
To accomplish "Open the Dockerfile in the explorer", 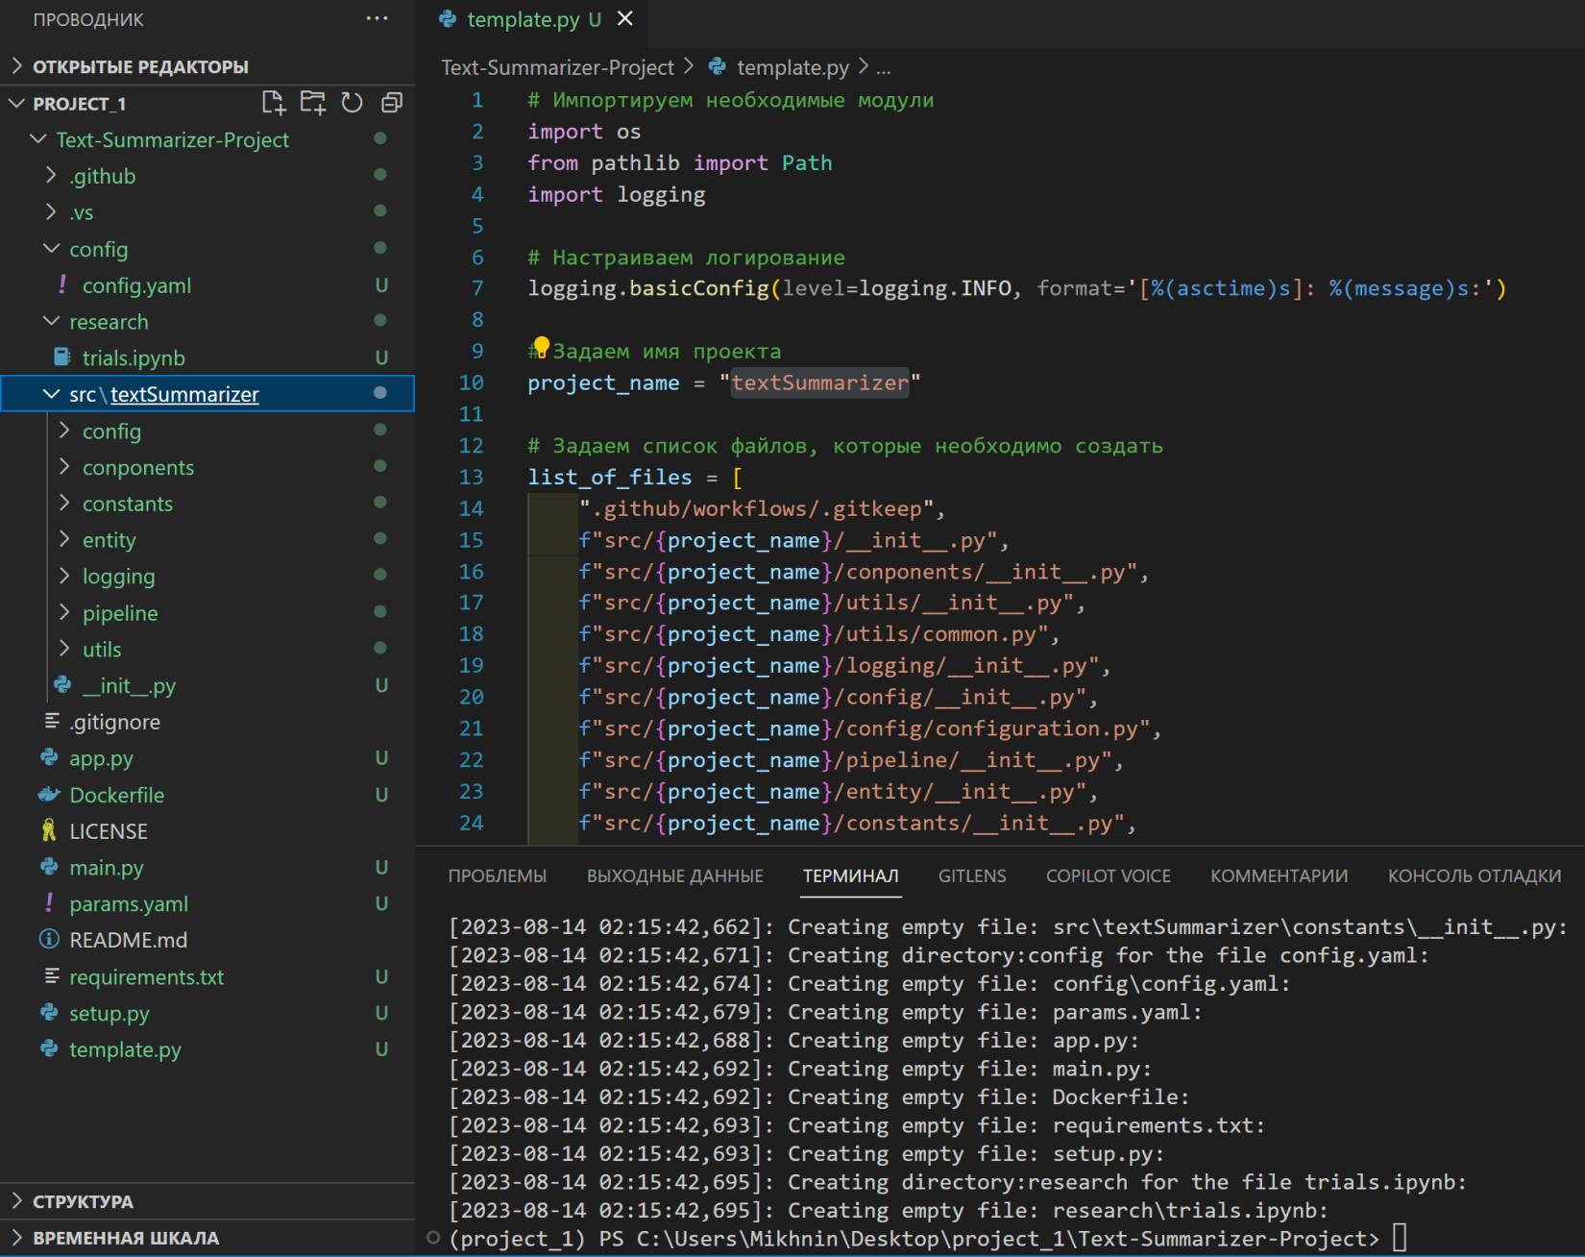I will 116,795.
